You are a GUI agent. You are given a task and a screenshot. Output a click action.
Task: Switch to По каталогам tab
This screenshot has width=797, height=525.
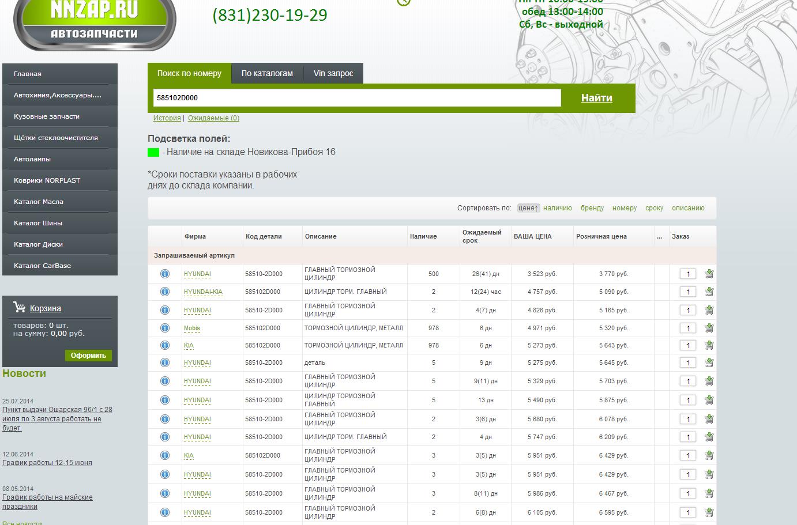coord(267,73)
